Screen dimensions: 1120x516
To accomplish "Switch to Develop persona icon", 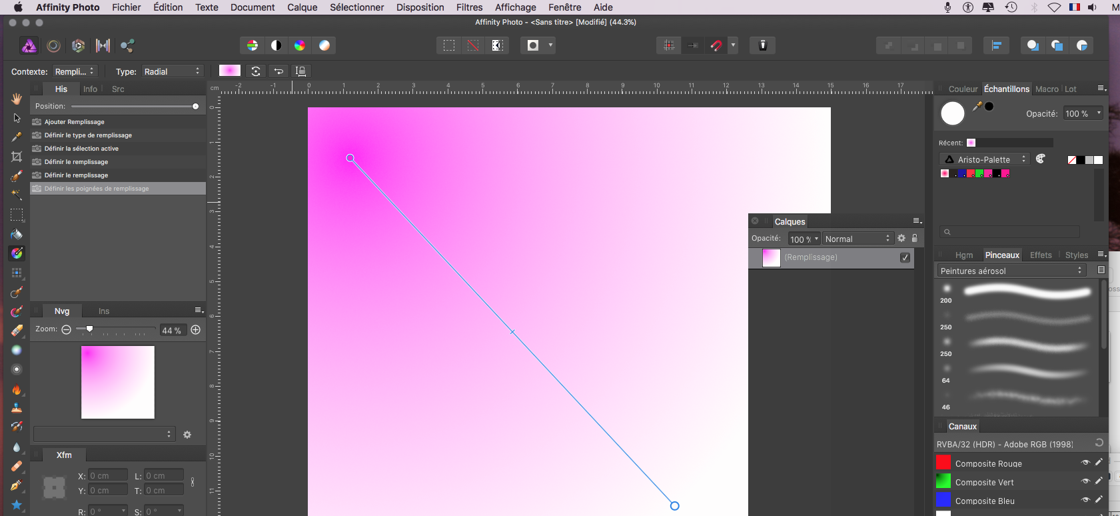I will pos(78,45).
